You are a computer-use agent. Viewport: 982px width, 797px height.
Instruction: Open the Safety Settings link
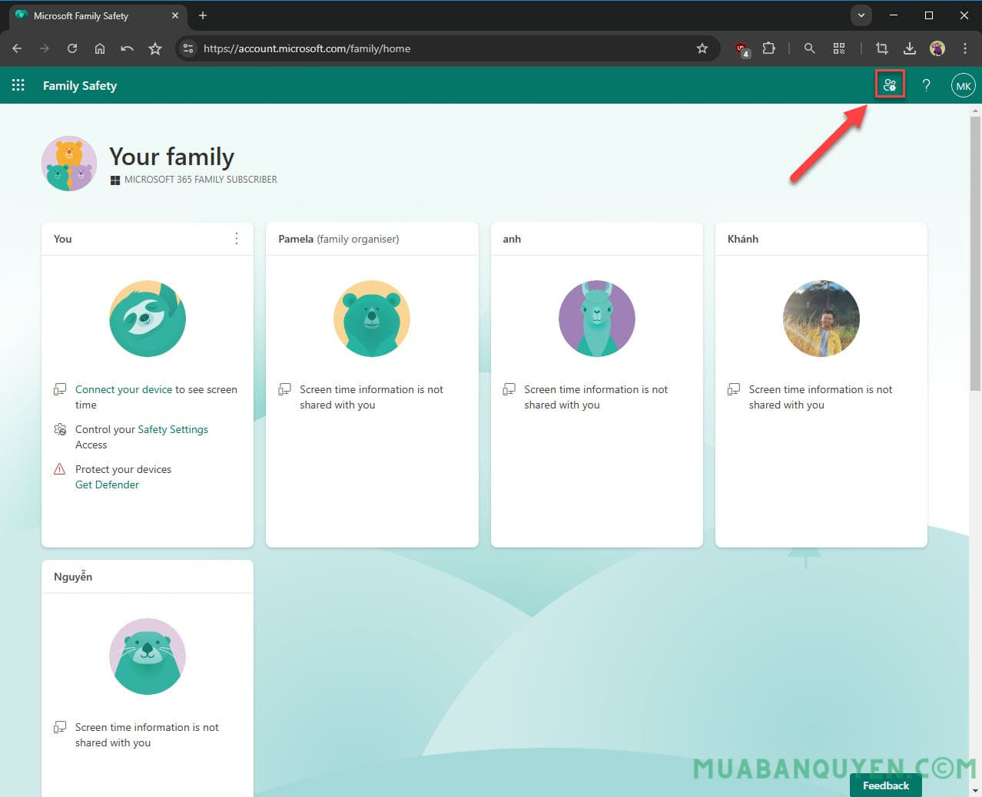tap(173, 429)
